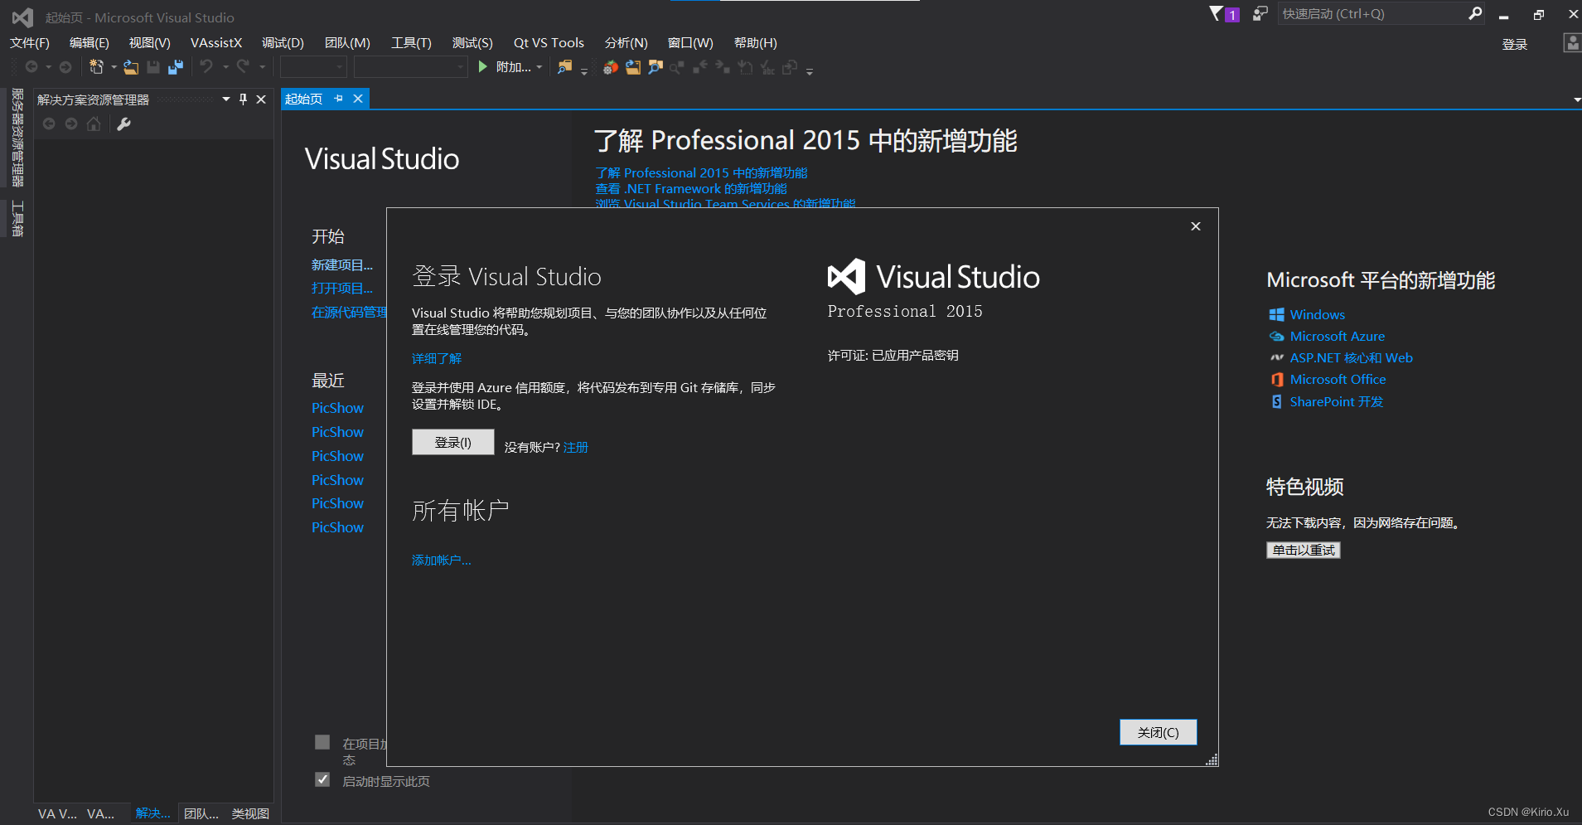The width and height of the screenshot is (1582, 825).
Task: Open the solution configurations combo box
Action: pyautogui.click(x=313, y=66)
